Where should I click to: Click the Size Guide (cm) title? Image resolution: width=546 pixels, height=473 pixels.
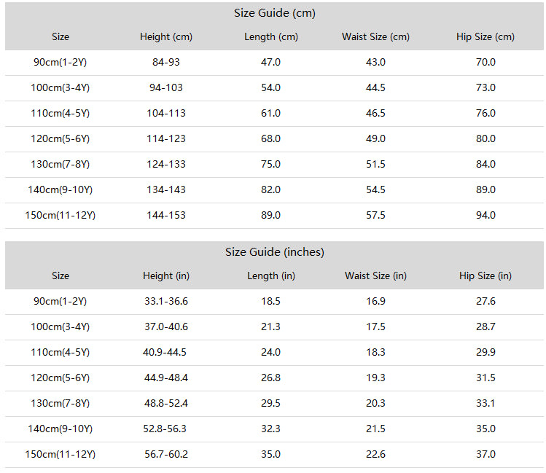click(x=274, y=13)
